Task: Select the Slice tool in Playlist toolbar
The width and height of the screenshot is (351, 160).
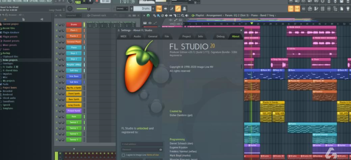Action: 175,15
